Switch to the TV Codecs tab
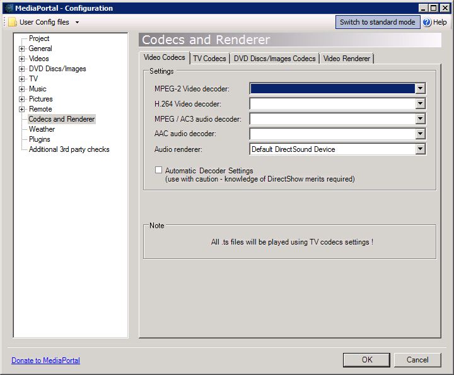This screenshot has width=454, height=375. pyautogui.click(x=209, y=59)
